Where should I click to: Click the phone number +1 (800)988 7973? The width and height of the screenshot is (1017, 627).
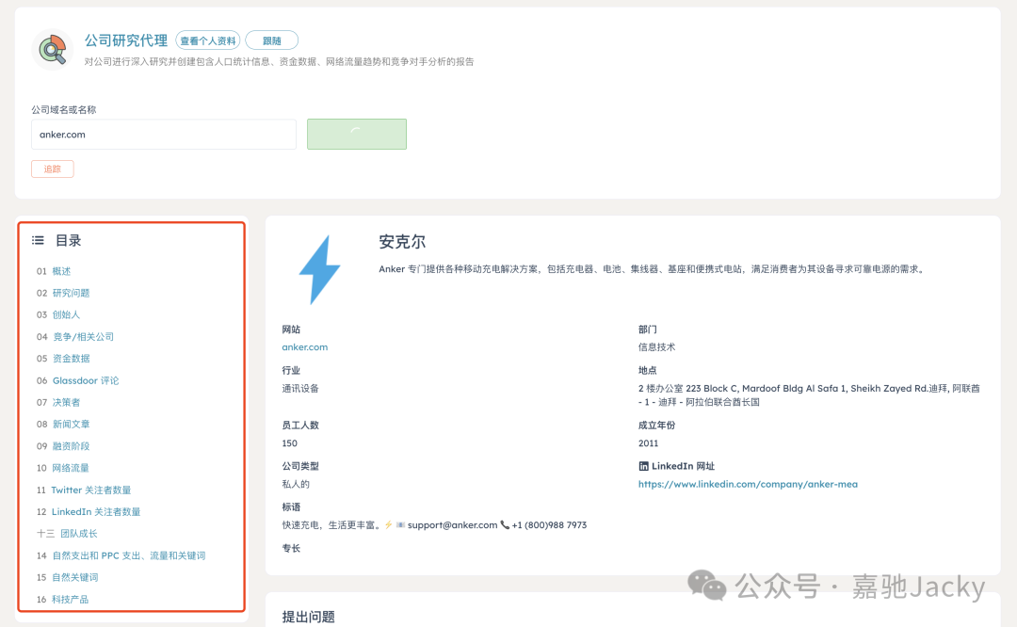tap(549, 525)
